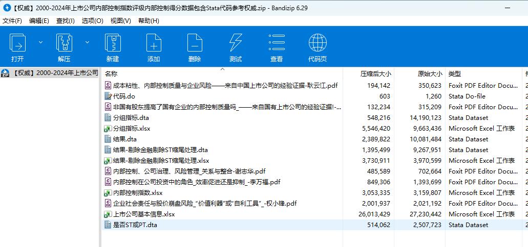The image size is (528, 247).
Task: Click the Stata icon of 结果-剔除金融剔除ST缩尾处理.dta
Action: [x=108, y=150]
